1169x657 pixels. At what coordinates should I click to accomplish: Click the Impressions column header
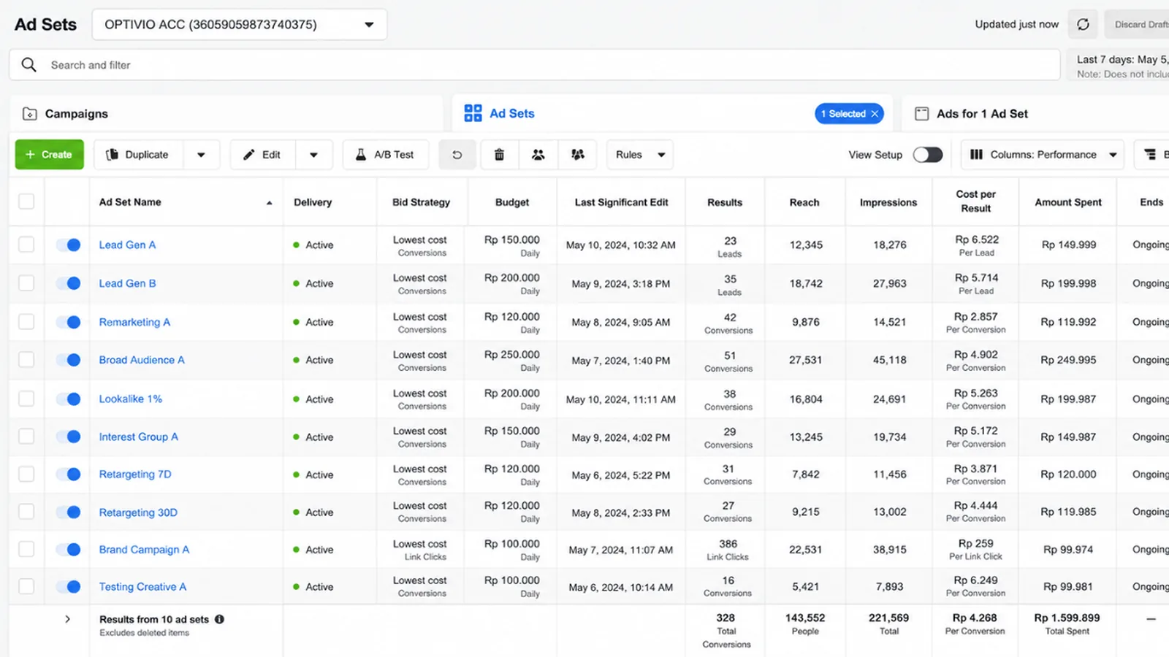click(x=888, y=202)
